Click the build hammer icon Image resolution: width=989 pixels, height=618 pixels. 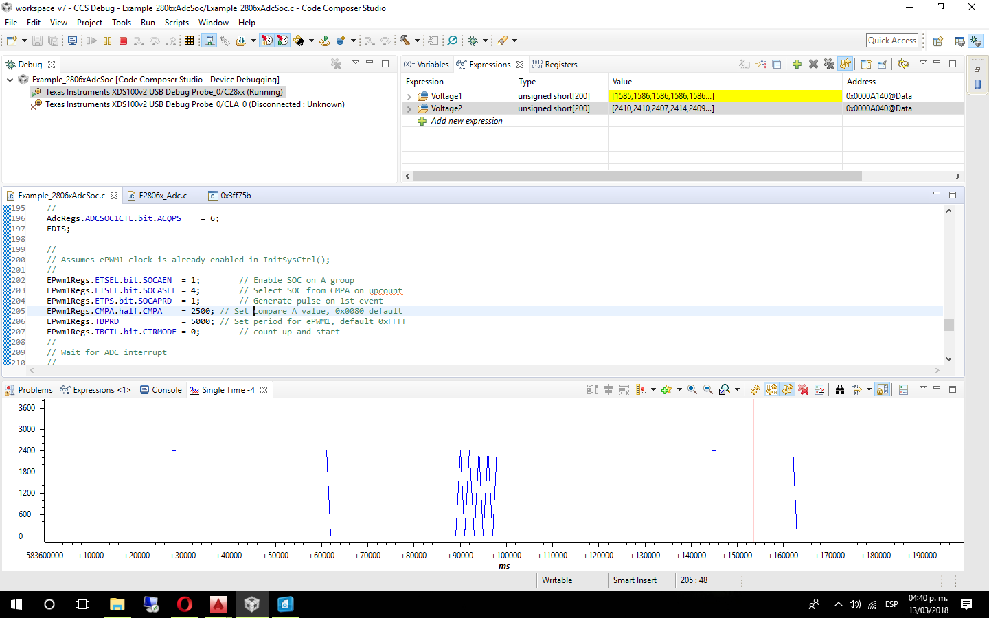[405, 41]
